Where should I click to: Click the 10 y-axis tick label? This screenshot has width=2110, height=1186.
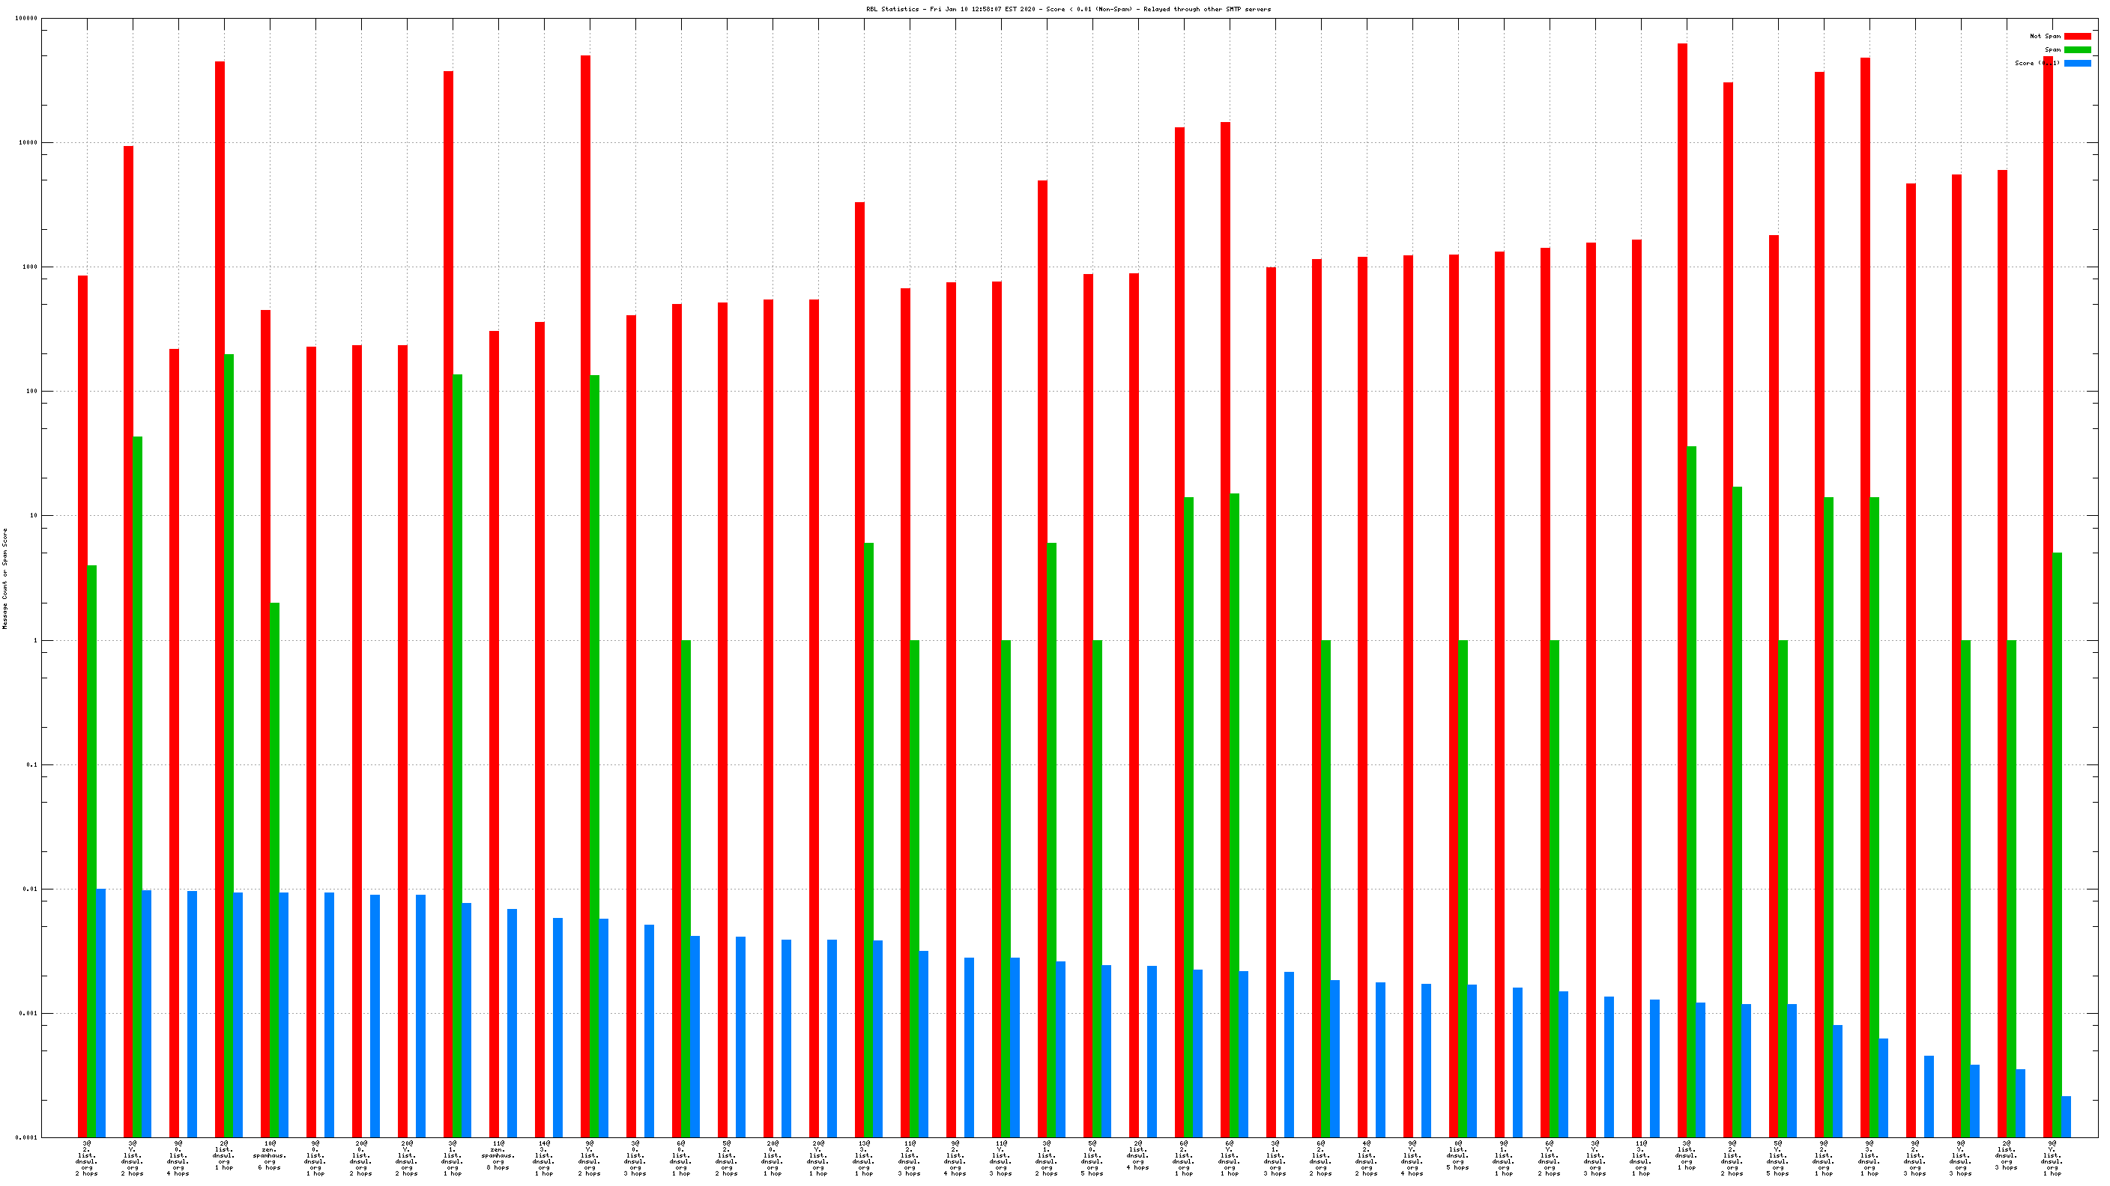click(x=34, y=516)
